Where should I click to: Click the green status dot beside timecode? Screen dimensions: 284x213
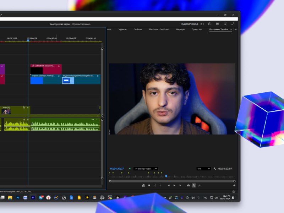pos(130,169)
